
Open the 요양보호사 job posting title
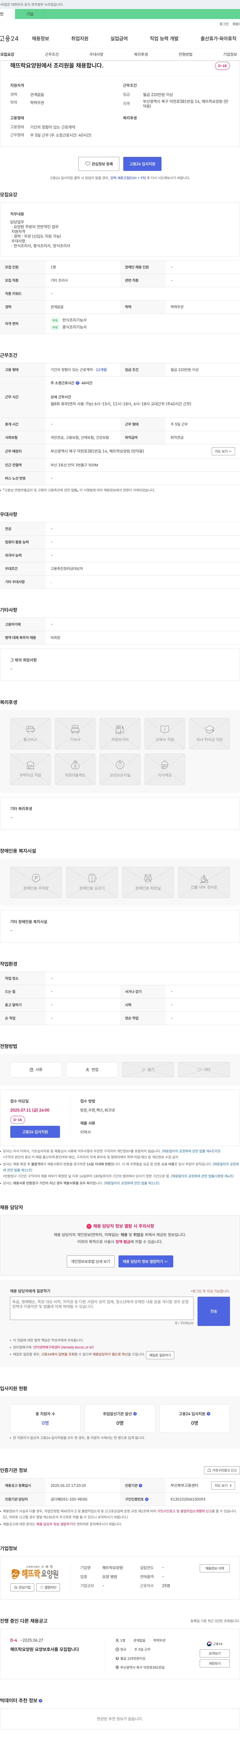click(x=44, y=1649)
